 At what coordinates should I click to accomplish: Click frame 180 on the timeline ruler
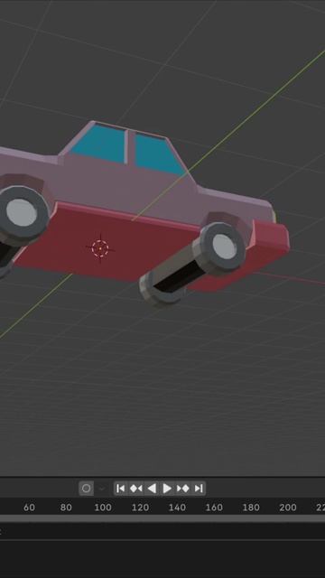click(251, 508)
